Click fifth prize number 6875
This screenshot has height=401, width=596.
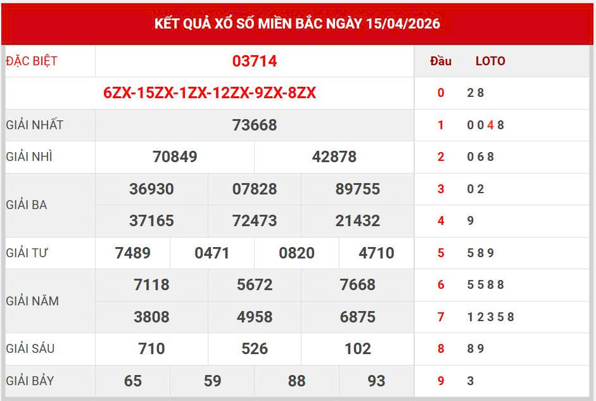[x=358, y=317]
